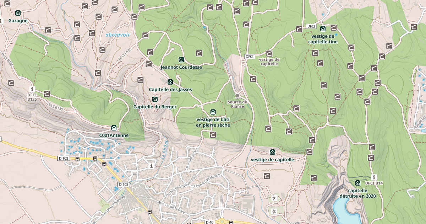Select the Jeannot Courdesse hut marker
Screen dimensions: 426x224
(181, 59)
